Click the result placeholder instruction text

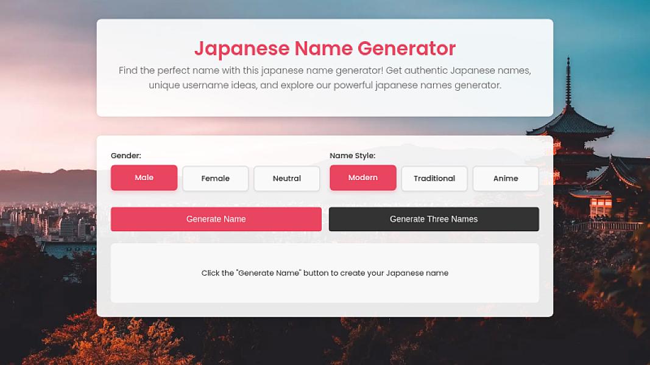(x=325, y=273)
